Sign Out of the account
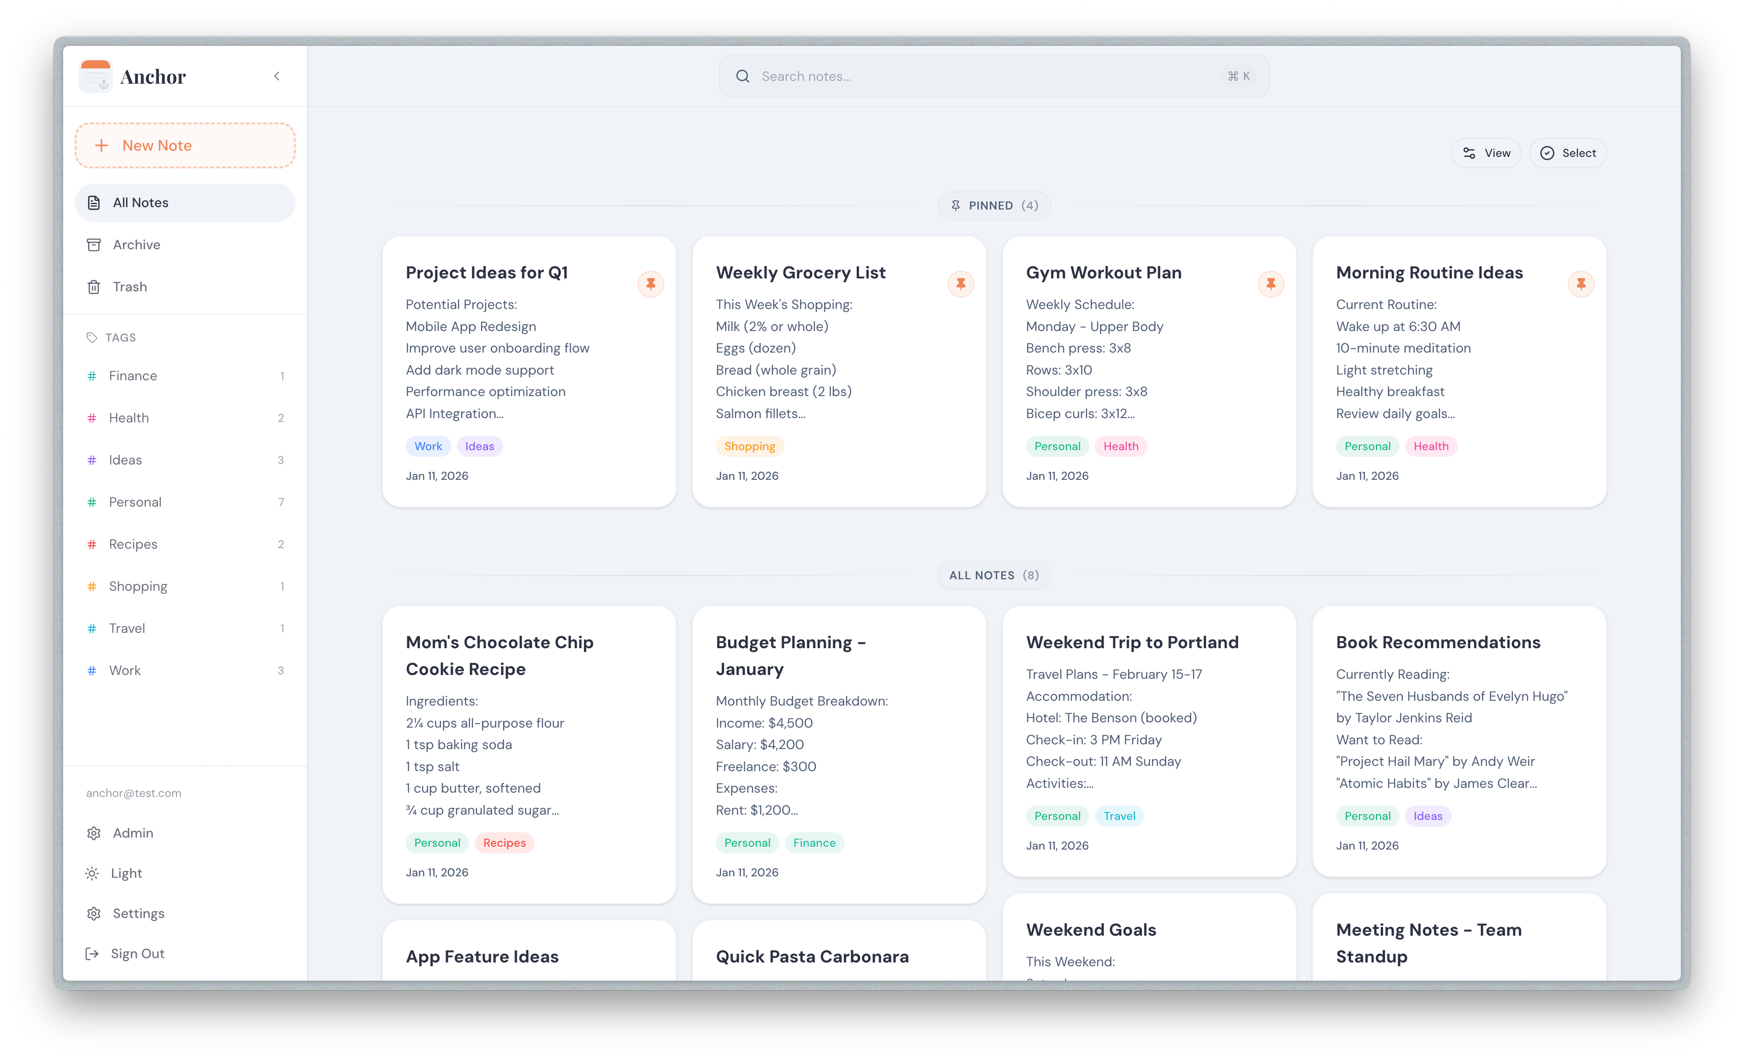 pyautogui.click(x=185, y=953)
